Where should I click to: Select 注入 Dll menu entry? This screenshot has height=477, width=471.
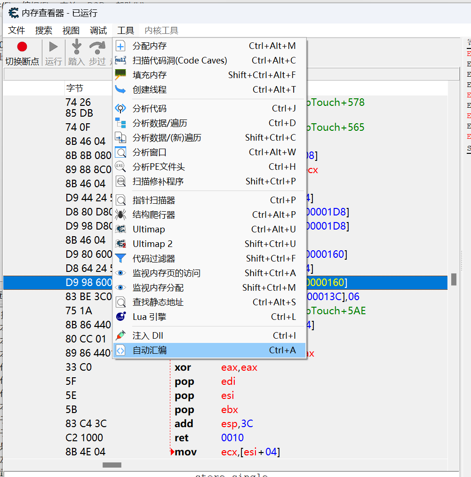(x=209, y=335)
